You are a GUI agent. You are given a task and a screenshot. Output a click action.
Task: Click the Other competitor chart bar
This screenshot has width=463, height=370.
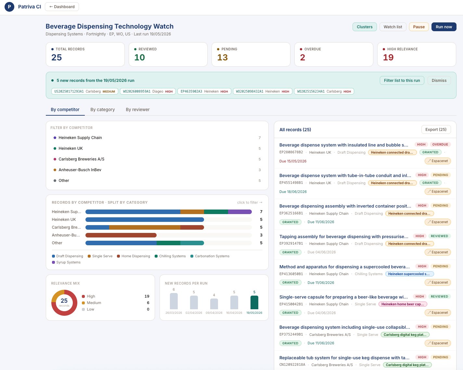145,243
